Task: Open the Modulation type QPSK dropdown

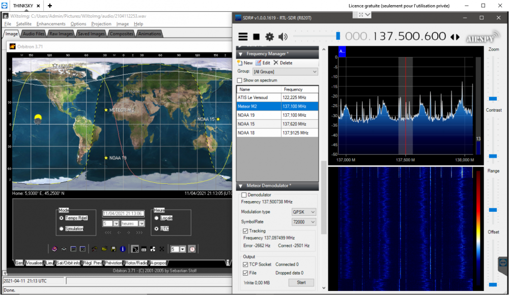Action: click(303, 212)
